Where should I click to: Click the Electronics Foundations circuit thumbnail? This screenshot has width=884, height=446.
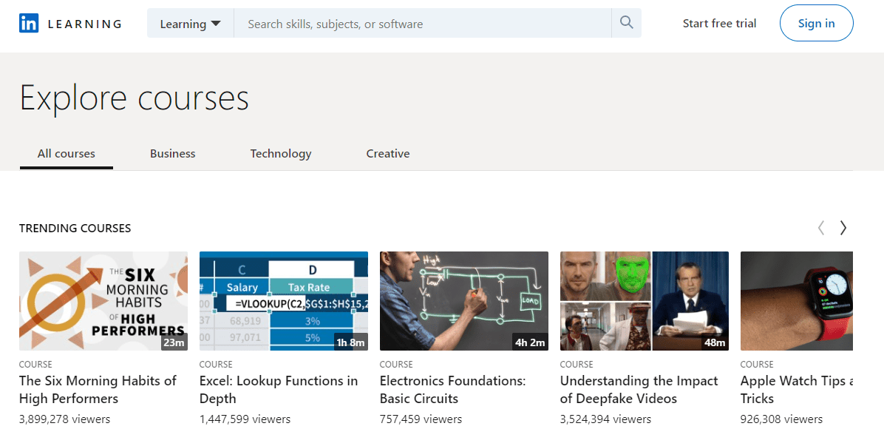(x=464, y=301)
